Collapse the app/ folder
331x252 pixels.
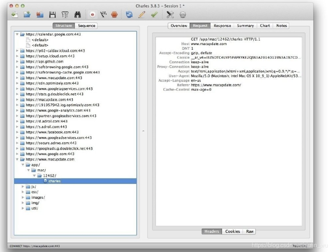23,165
